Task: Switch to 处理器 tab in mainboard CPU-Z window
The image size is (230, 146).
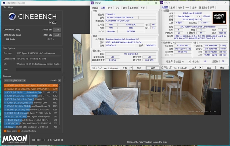Action: [x=95, y=8]
